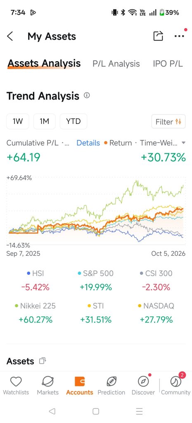The width and height of the screenshot is (192, 423).
Task: Expand the Time-Weighted return dropdown arrow
Action: click(184, 143)
